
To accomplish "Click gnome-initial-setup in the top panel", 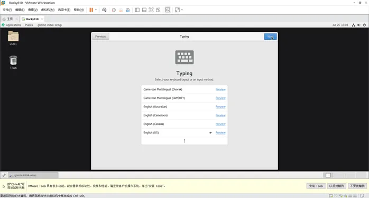I will coord(49,25).
